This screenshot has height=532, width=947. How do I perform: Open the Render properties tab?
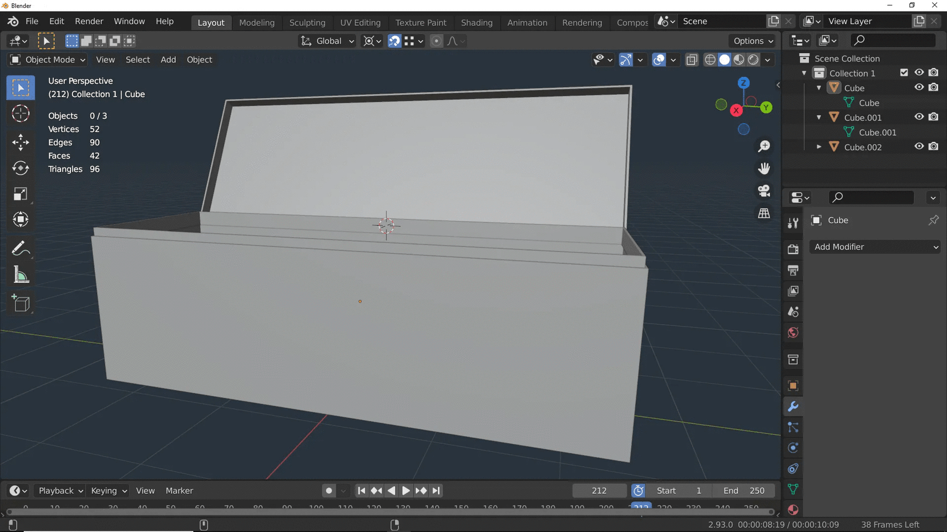point(793,249)
